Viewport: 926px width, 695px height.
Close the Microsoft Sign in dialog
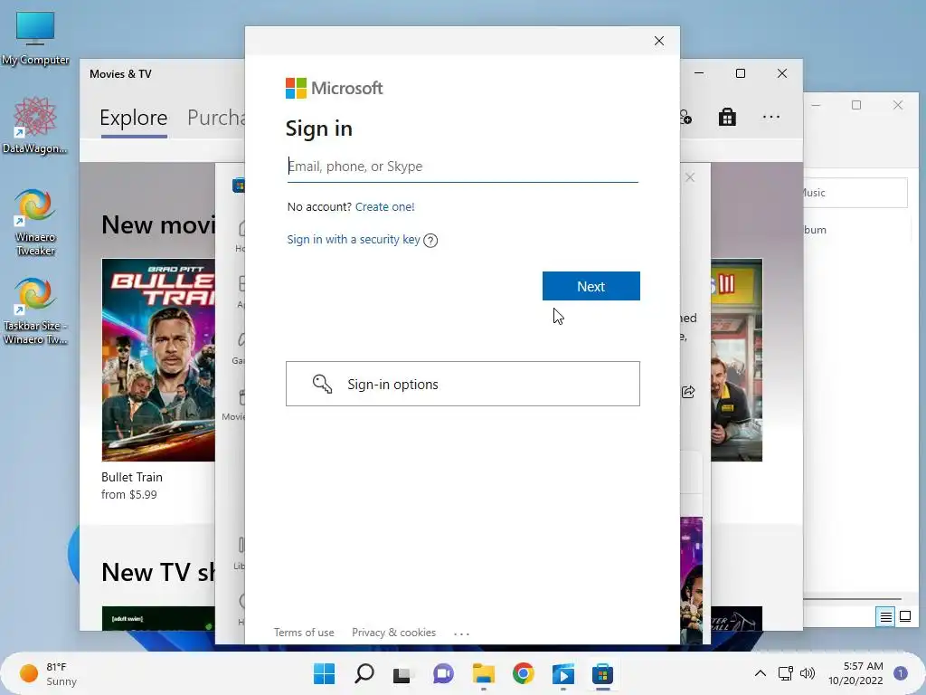[x=659, y=41]
